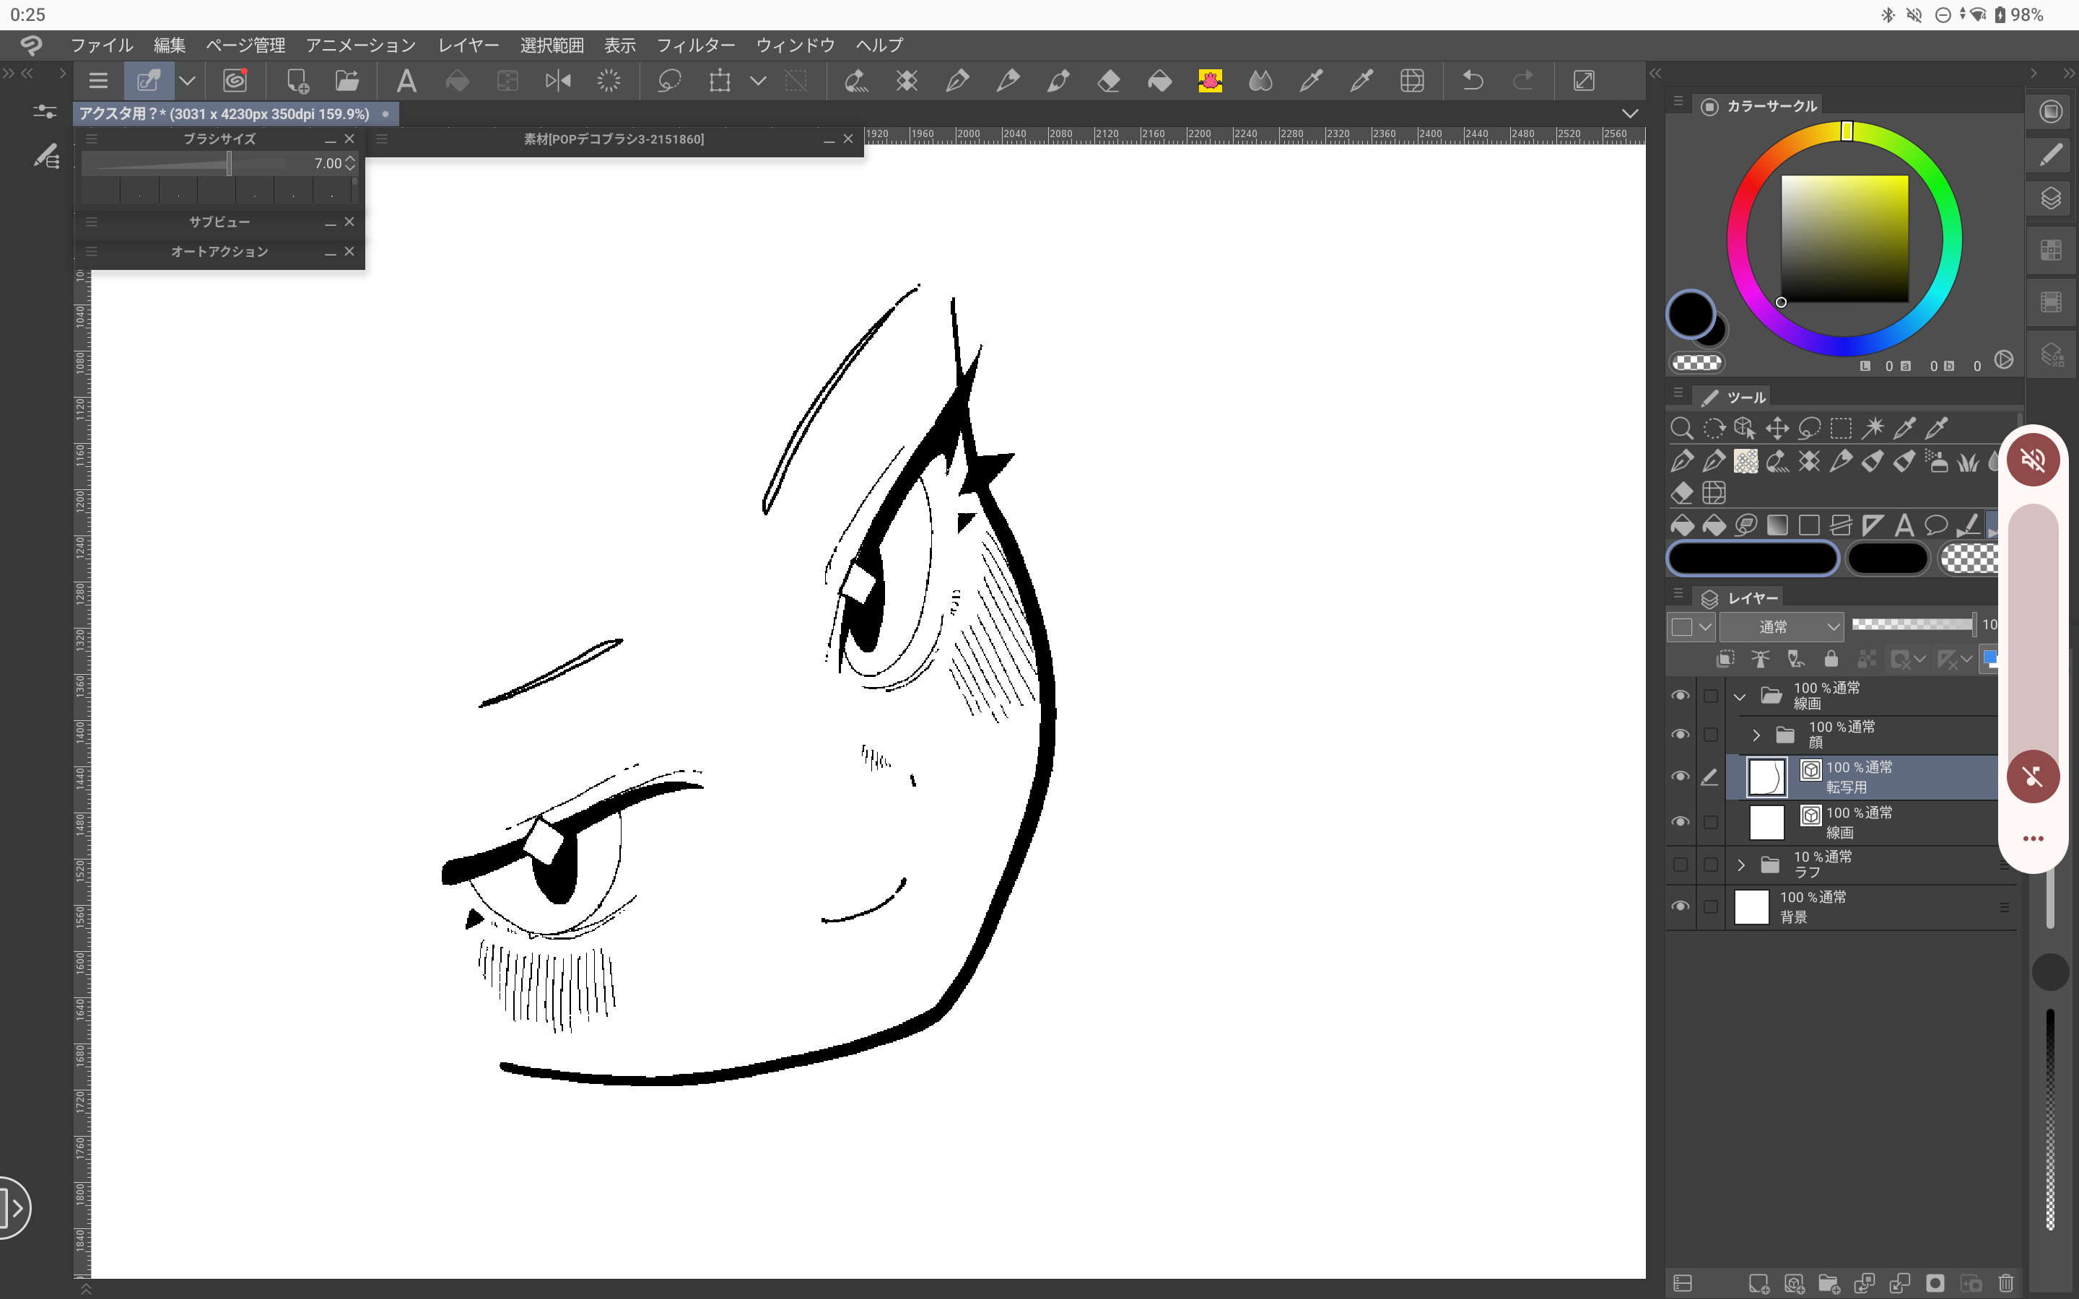Image resolution: width=2079 pixels, height=1299 pixels.
Task: Click the delete layer trash icon
Action: click(2005, 1282)
